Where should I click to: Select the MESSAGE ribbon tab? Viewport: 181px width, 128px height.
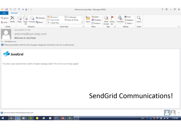point(14,13)
